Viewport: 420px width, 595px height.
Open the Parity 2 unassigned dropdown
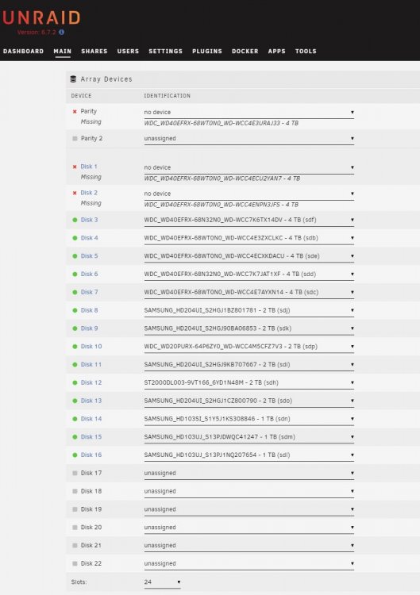pyautogui.click(x=249, y=139)
